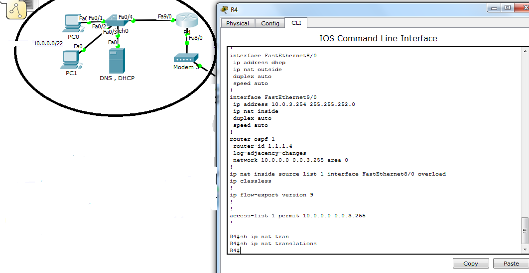Click the 'log-adjacency-changes' line
Image resolution: width=529 pixels, height=273 pixels.
(269, 153)
